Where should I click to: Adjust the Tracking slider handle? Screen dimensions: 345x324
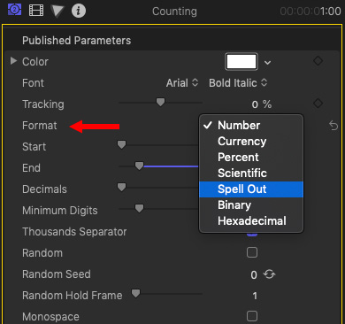coord(160,103)
